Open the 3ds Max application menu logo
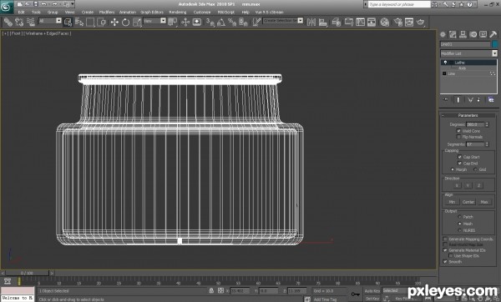This screenshot has width=501, height=302. (x=7, y=7)
